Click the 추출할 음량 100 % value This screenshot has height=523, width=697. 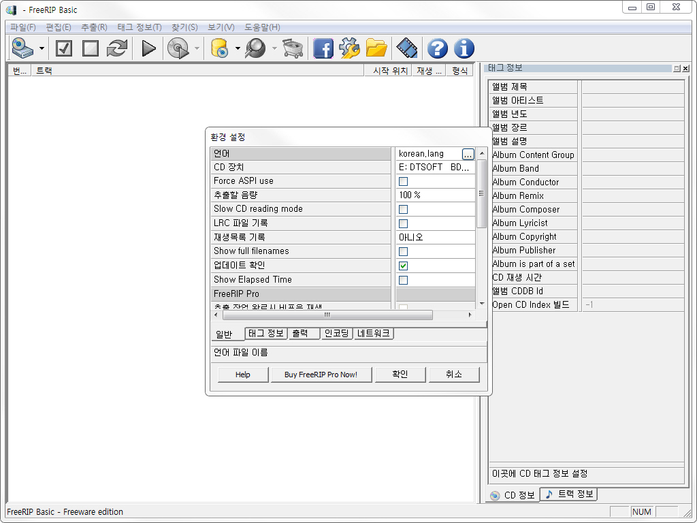[x=435, y=195]
